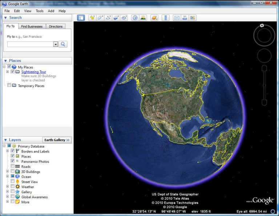Open the planet switcher icon
The height and width of the screenshot is (216, 279).
point(154,18)
